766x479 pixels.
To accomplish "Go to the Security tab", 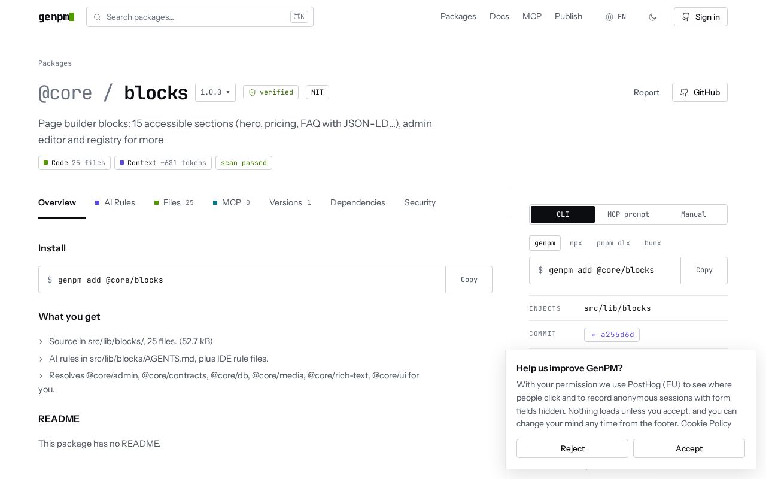I will [x=420, y=202].
